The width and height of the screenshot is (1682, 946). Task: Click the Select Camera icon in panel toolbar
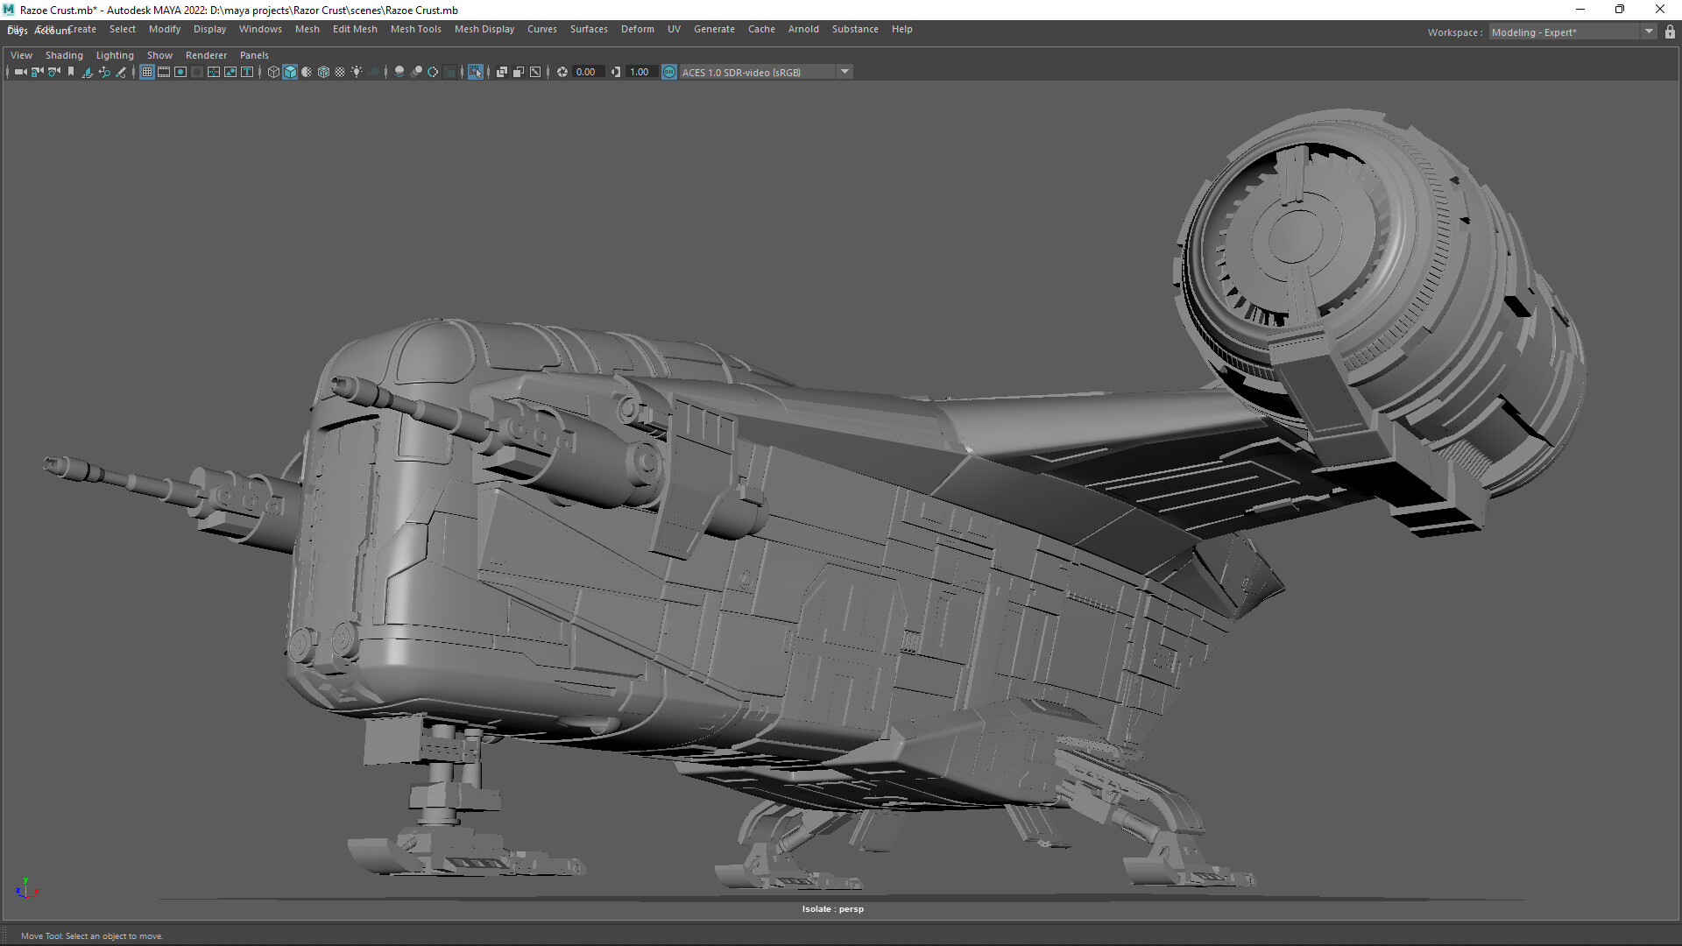[20, 72]
